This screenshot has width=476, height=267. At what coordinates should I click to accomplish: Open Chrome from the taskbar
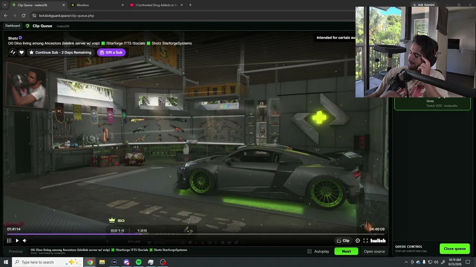90,262
